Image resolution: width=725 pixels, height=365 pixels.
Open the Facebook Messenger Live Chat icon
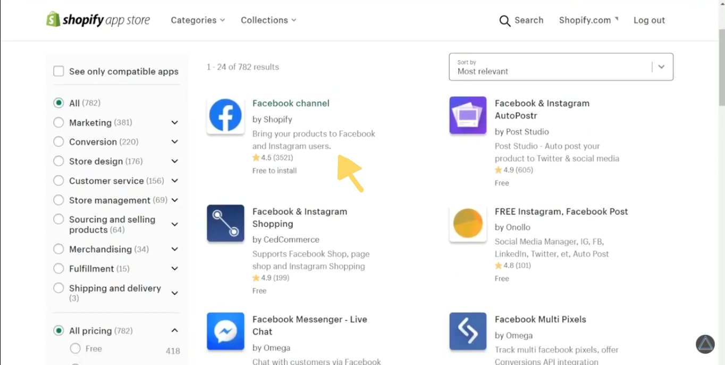tap(225, 331)
